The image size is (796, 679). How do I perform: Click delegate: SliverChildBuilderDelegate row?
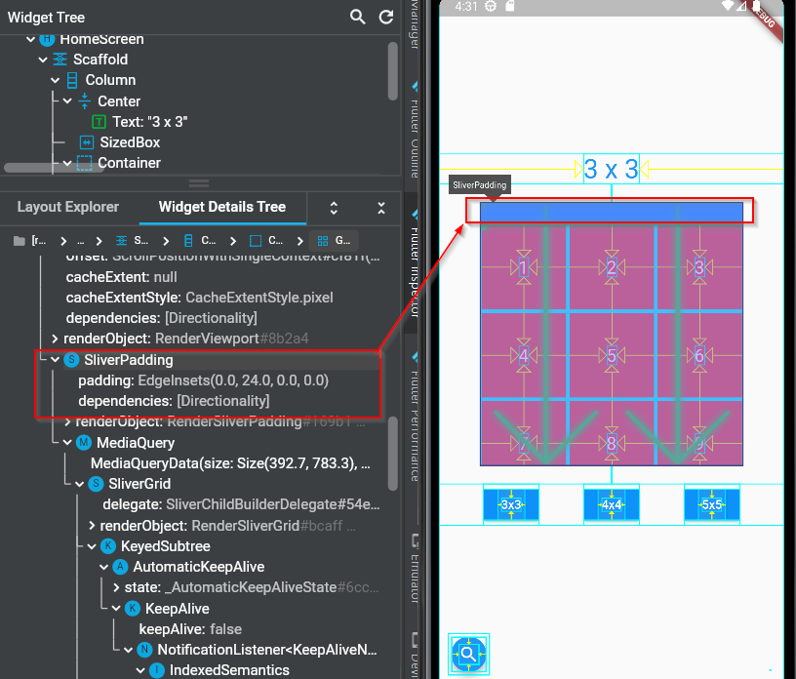pyautogui.click(x=241, y=504)
